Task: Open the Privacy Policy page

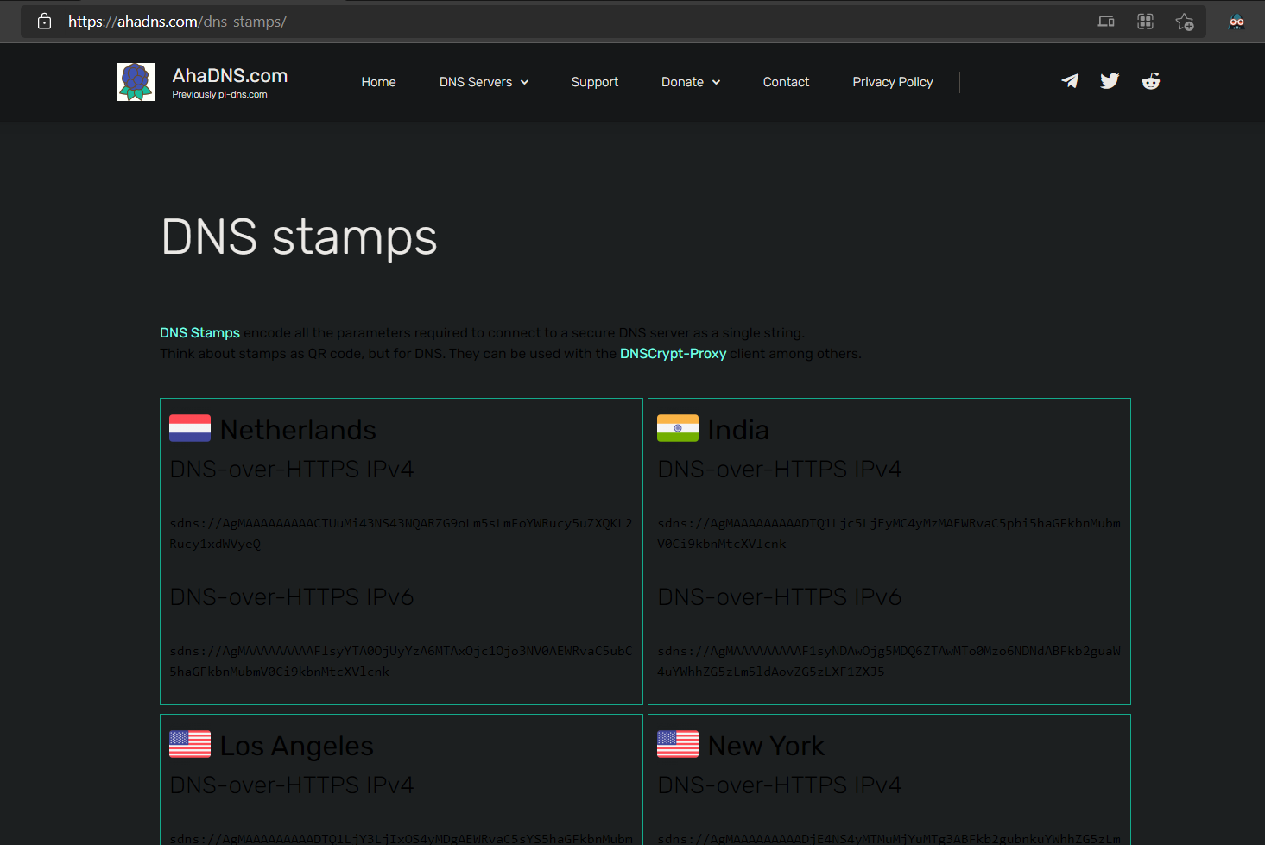Action: pyautogui.click(x=893, y=81)
